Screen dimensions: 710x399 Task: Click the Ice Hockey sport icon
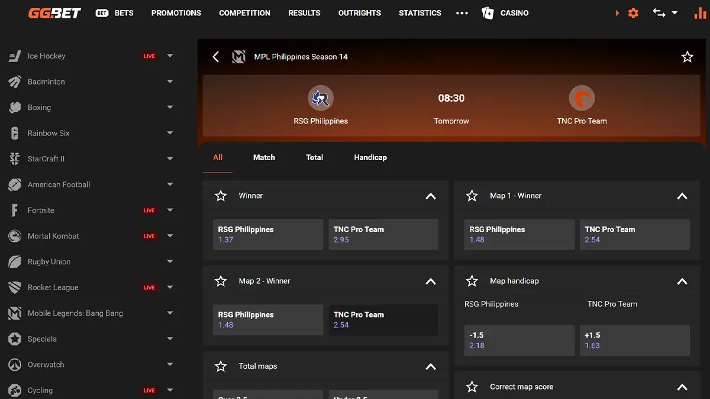coord(15,56)
